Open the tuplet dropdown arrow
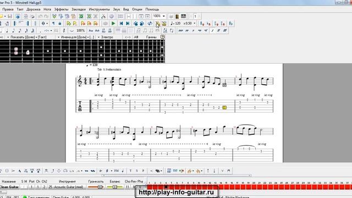The image size is (352, 198). click(51, 31)
